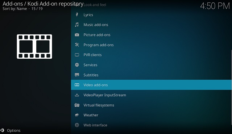Click the large film strip thumbnail

click(x=34, y=47)
